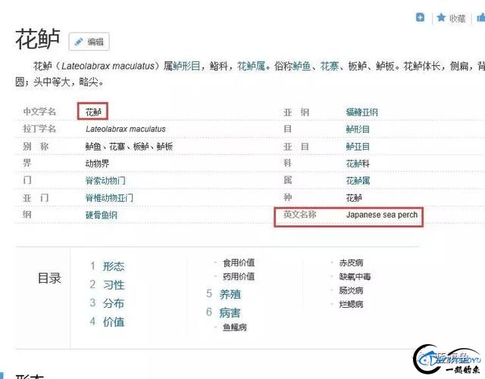The width and height of the screenshot is (485, 379).
Task: Go to 赤皮病 subsection in contents
Action: click(x=351, y=263)
